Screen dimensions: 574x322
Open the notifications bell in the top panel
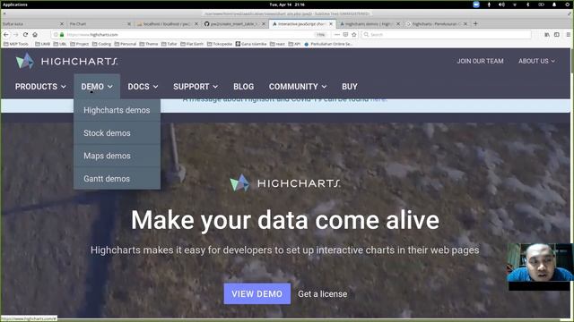554,4
